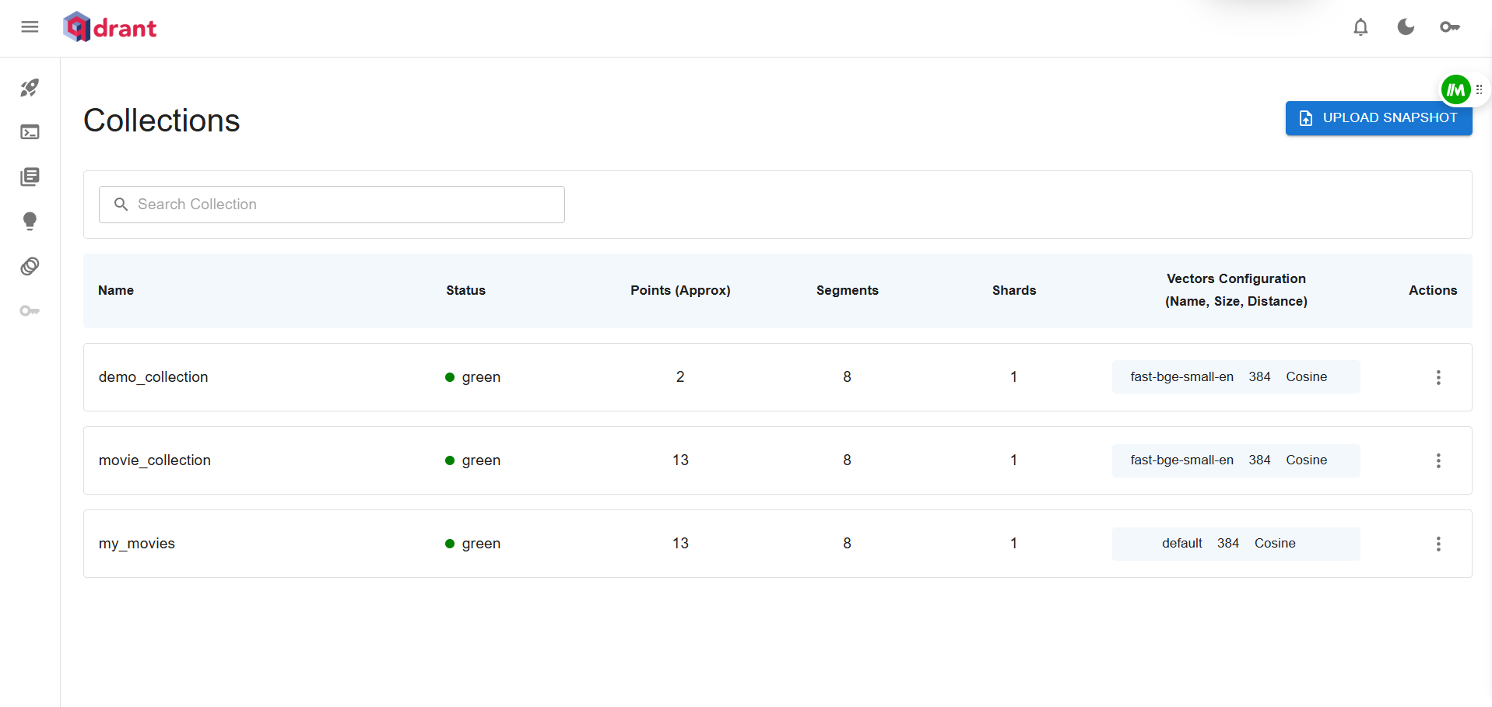This screenshot has width=1492, height=707.
Task: Open tutorial lightbulb icon in sidebar
Action: click(x=30, y=221)
